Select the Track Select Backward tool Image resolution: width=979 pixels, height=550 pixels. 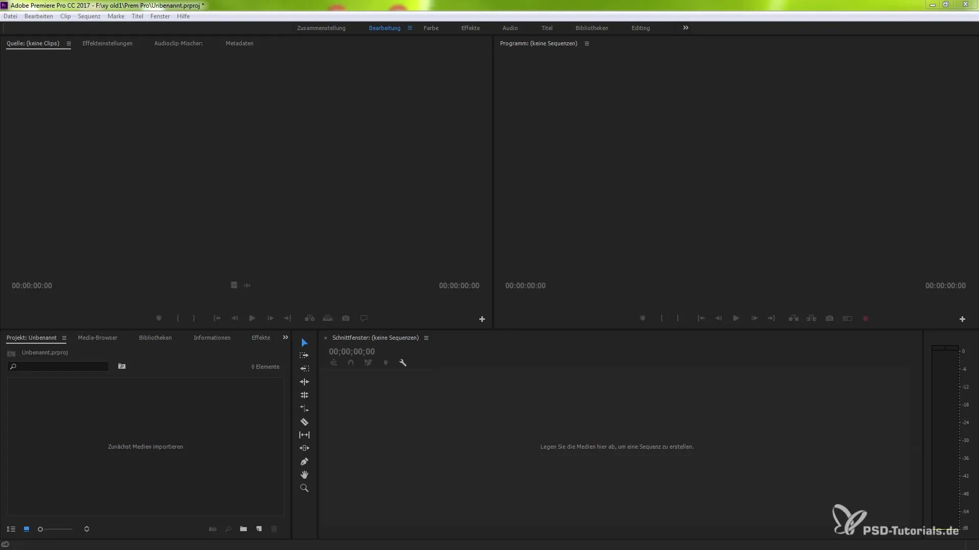point(304,369)
